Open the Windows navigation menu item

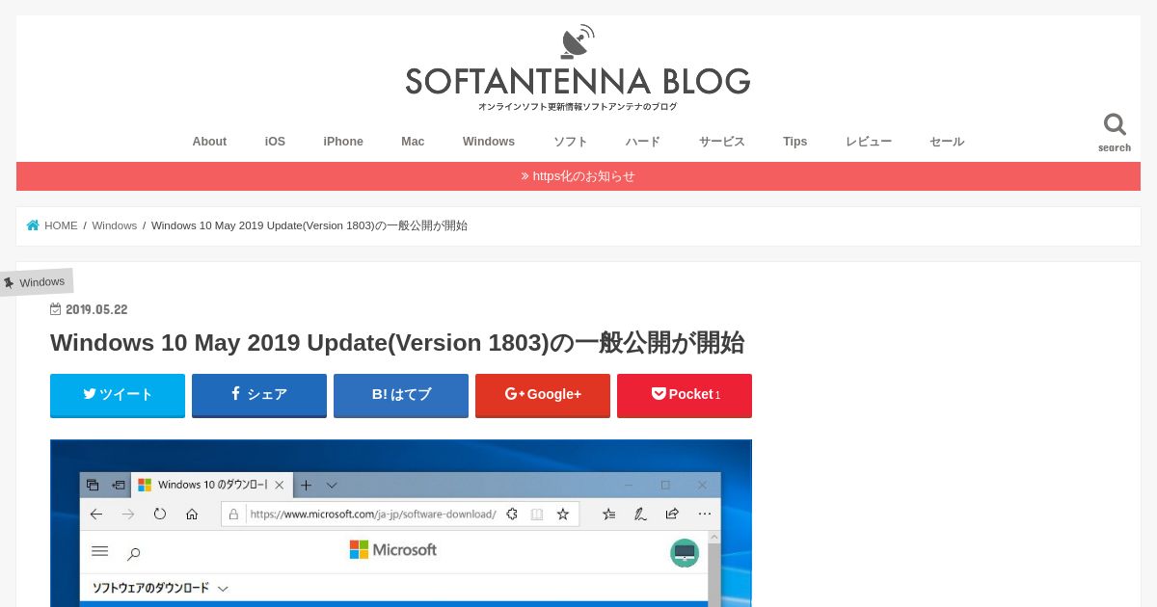coord(489,142)
